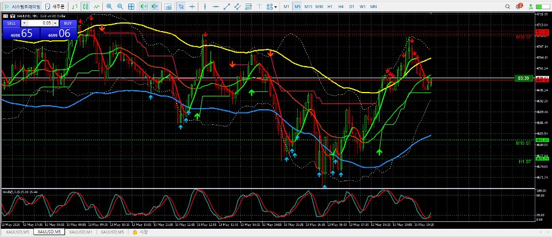Switch chart to bar chart style

tap(74, 6)
